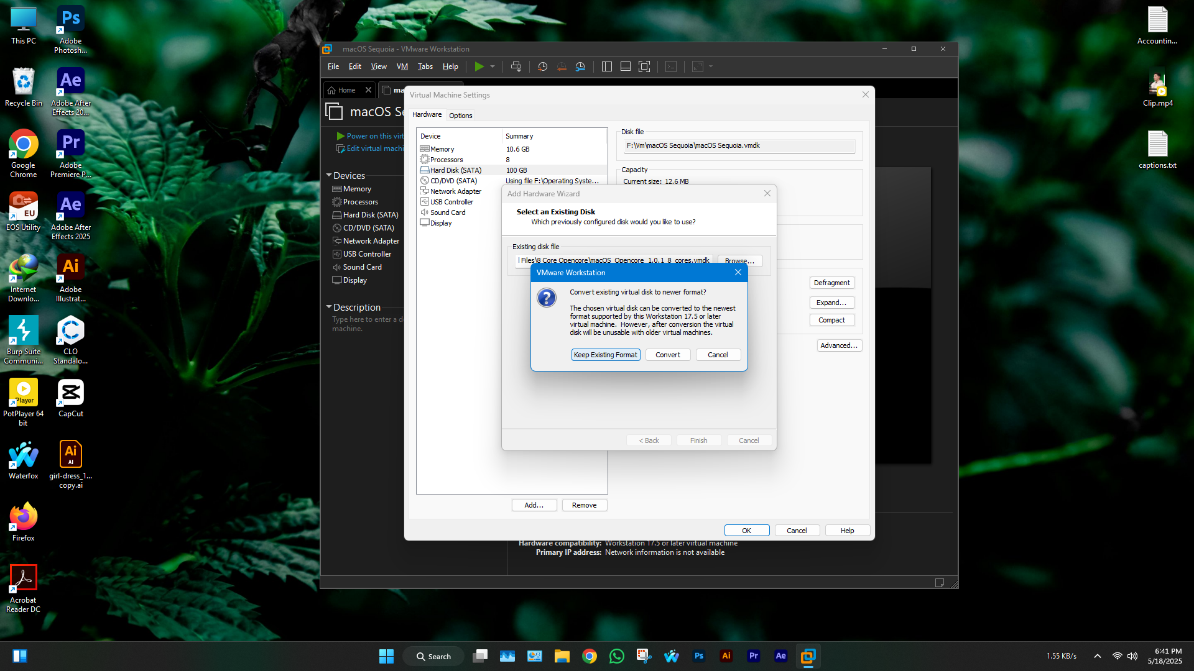This screenshot has width=1194, height=671.
Task: Enter full screen mode via the toolbar icon
Action: 644,66
